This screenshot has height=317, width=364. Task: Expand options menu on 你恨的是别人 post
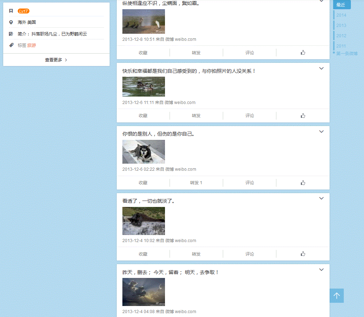coord(321,132)
